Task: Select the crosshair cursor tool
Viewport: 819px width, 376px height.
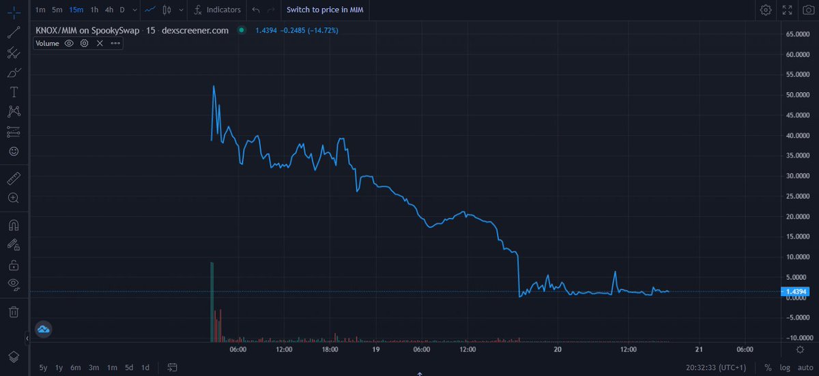Action: [x=13, y=13]
